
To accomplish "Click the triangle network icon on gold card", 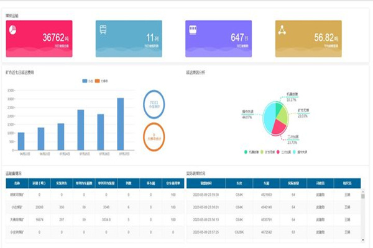I will (282, 30).
